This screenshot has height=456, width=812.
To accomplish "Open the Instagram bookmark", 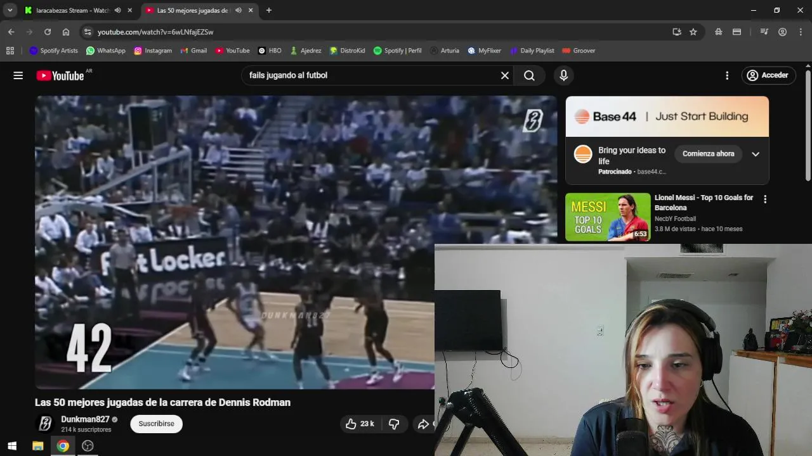I will click(x=153, y=51).
